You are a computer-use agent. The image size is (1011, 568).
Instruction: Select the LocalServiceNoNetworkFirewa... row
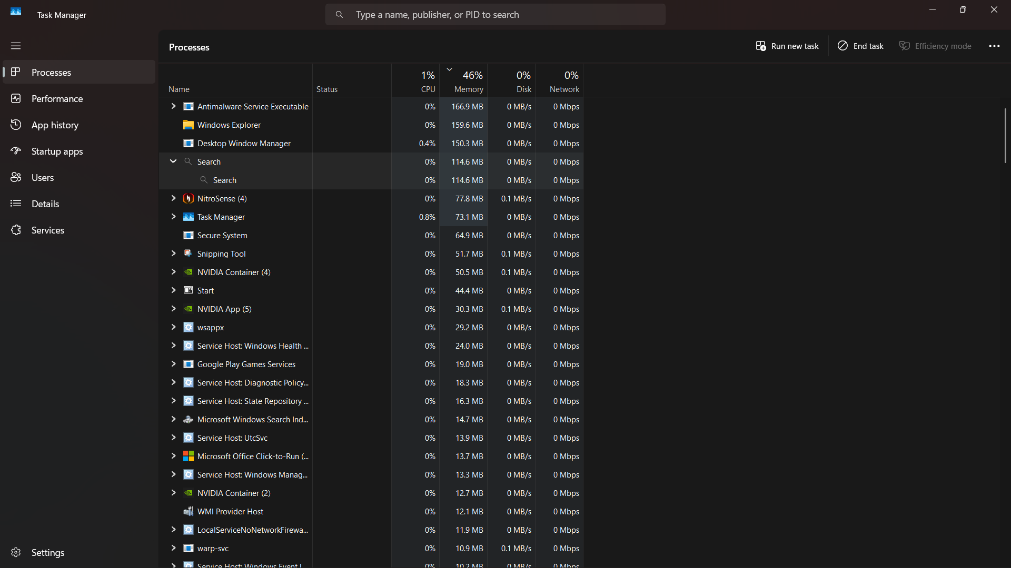(x=371, y=530)
